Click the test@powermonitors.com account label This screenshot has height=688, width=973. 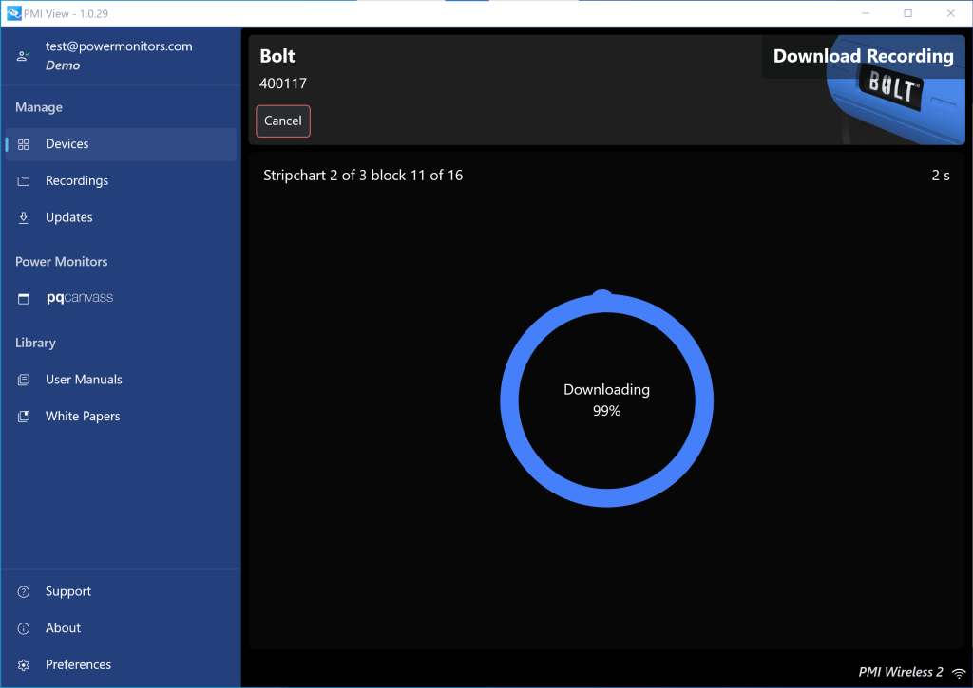pos(118,46)
